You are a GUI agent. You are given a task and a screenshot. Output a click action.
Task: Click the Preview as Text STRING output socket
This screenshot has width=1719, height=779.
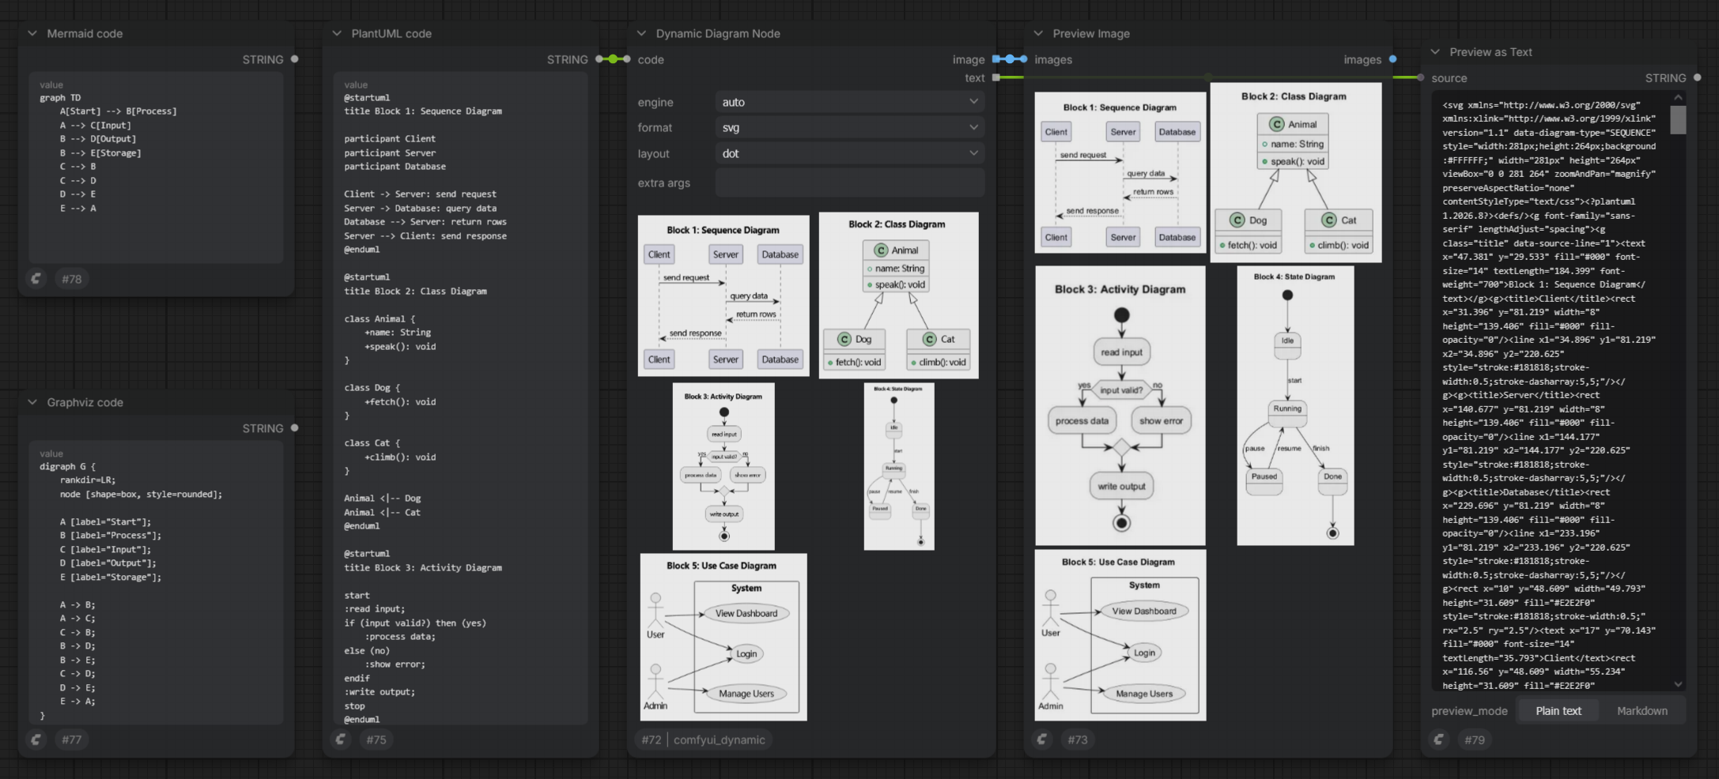click(1698, 77)
